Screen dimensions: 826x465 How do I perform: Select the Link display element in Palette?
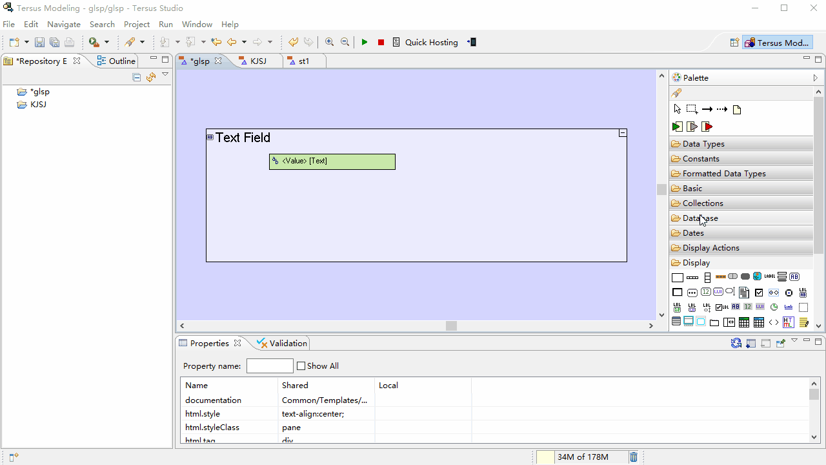[789, 307]
